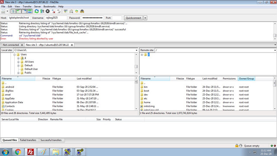
Task: Switch to Failed transfers tab
Action: (x=28, y=140)
